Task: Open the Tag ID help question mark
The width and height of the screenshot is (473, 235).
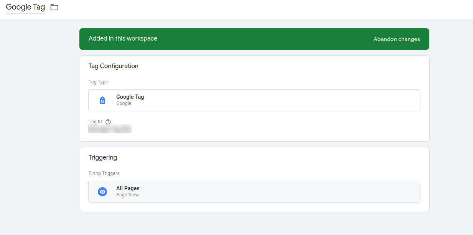Action: (x=108, y=121)
